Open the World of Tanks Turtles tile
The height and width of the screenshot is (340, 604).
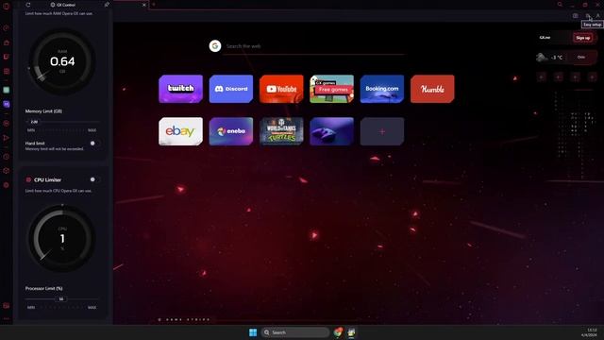(x=281, y=131)
